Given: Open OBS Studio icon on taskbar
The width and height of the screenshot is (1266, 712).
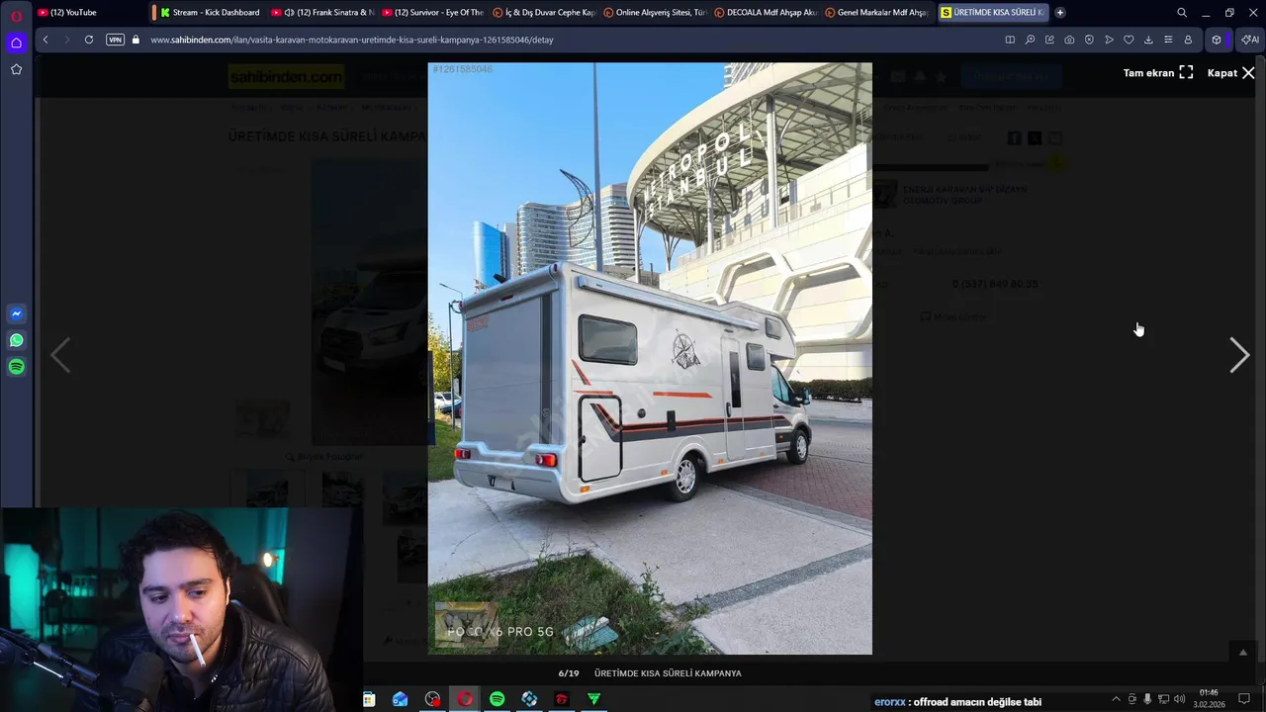Looking at the screenshot, I should (432, 699).
